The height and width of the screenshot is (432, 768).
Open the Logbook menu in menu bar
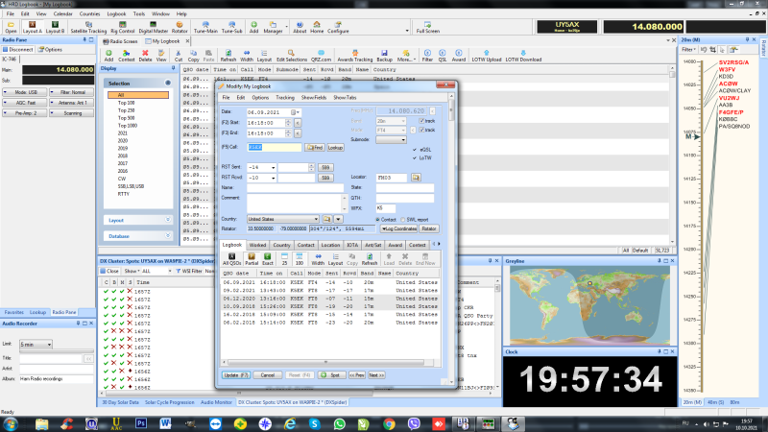tap(116, 13)
